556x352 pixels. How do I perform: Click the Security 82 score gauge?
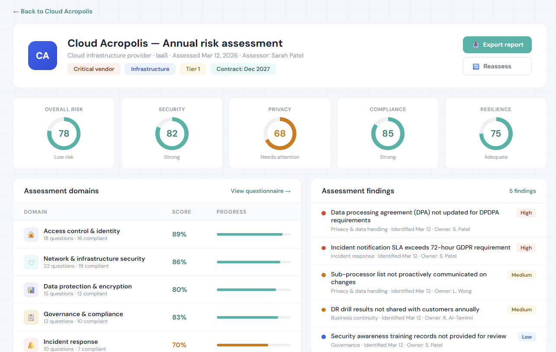pos(172,134)
